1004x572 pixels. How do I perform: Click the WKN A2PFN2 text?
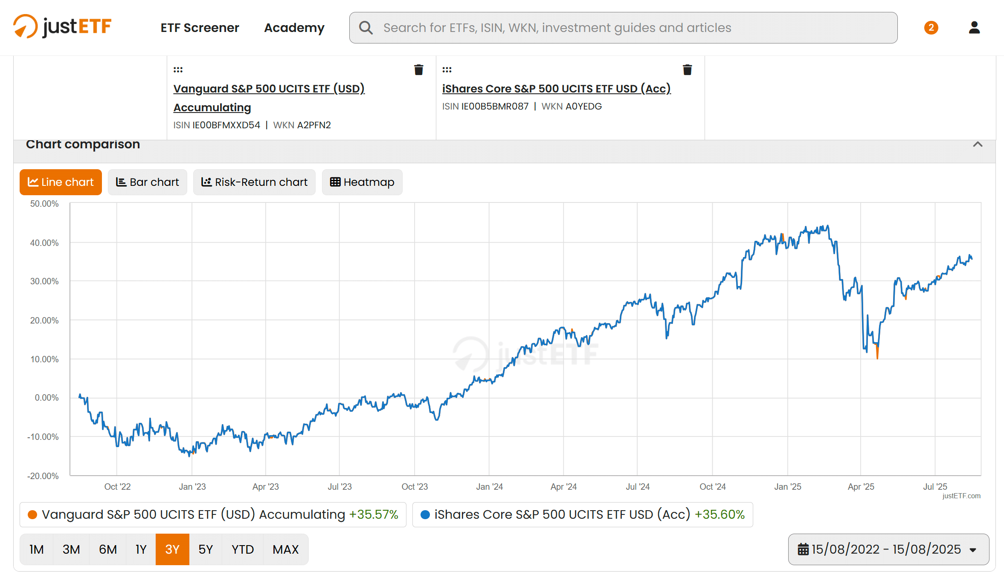(302, 125)
